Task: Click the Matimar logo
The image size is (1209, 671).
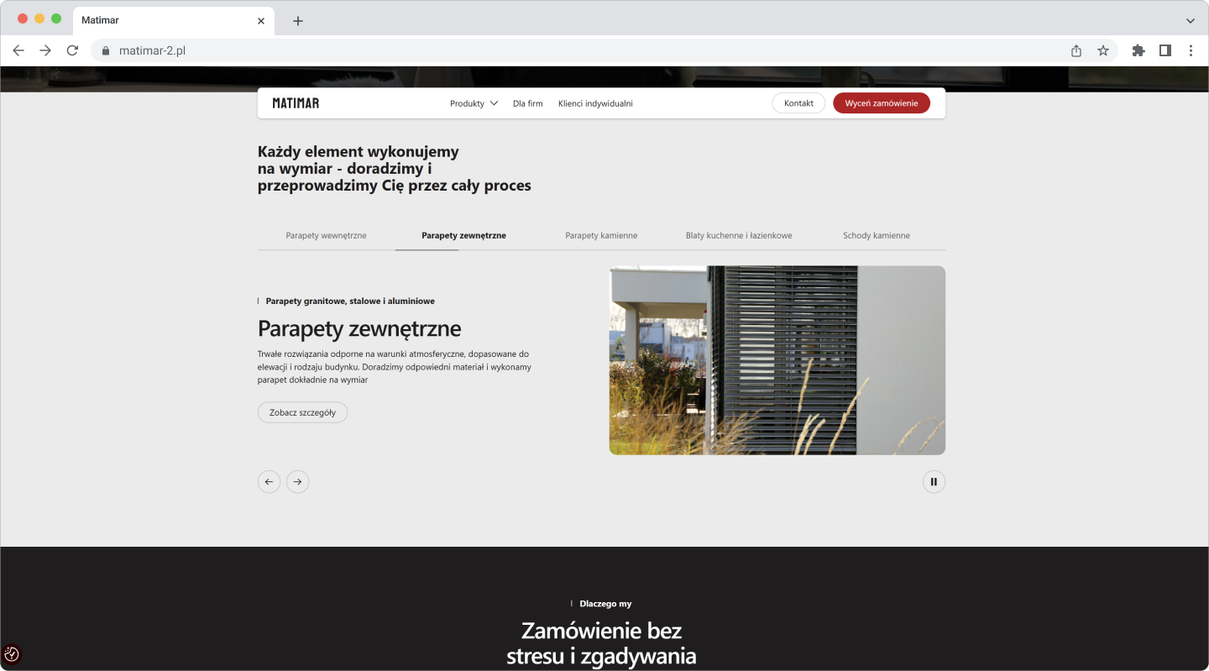Action: click(x=296, y=103)
